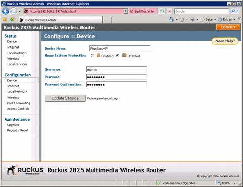
Task: Maximize the Internet Explorer window
Action: pos(234,4)
